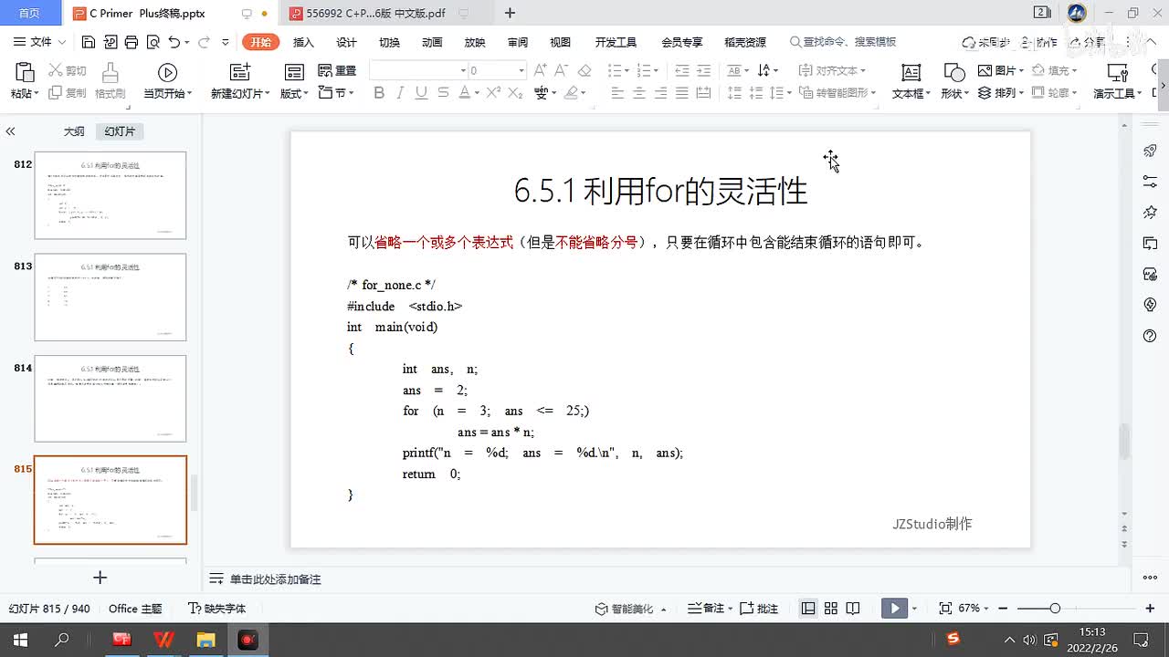
Task: Open the zoom percentage 67% dropdown
Action: click(x=986, y=609)
